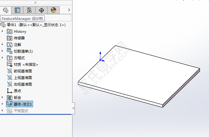Click the 材质 <未指定> material item
Image resolution: width=209 pixels, height=137 pixels.
coord(26,64)
